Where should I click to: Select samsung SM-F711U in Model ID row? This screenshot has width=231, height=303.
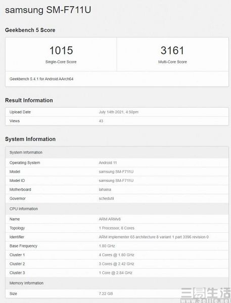pos(116,180)
